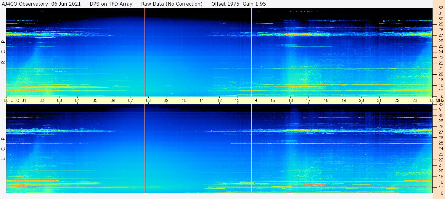Select hour 08 on the time axis
Image resolution: width=445 pixels, height=199 pixels.
(148, 100)
